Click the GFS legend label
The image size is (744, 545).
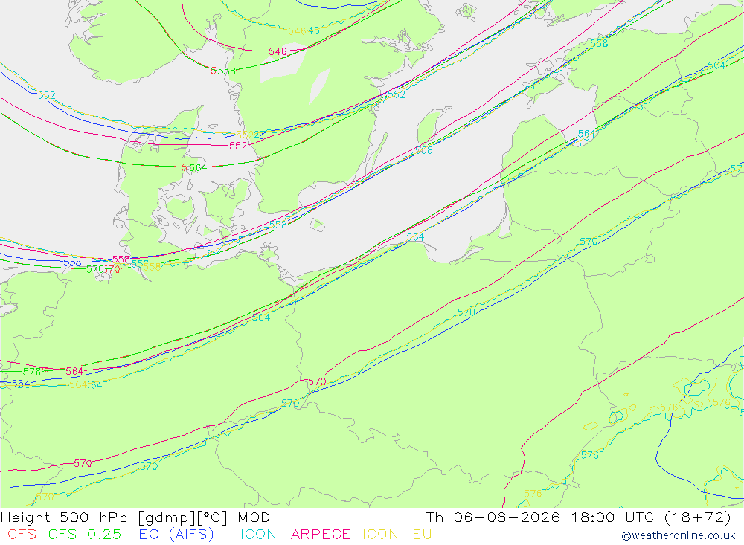pyautogui.click(x=22, y=534)
